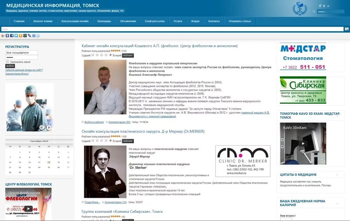Tick the Запомнить меня checkbox
Viewport: 350px width, 221px height.
coord(7,61)
